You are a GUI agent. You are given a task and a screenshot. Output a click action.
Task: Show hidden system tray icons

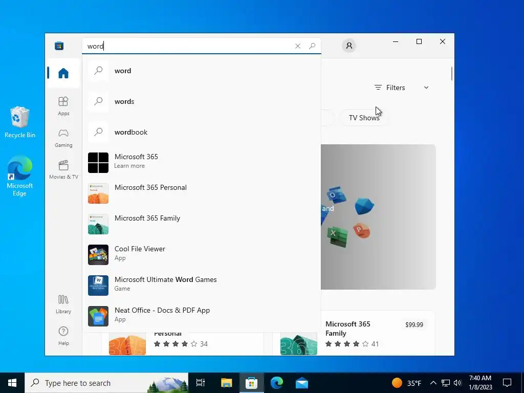(x=433, y=383)
